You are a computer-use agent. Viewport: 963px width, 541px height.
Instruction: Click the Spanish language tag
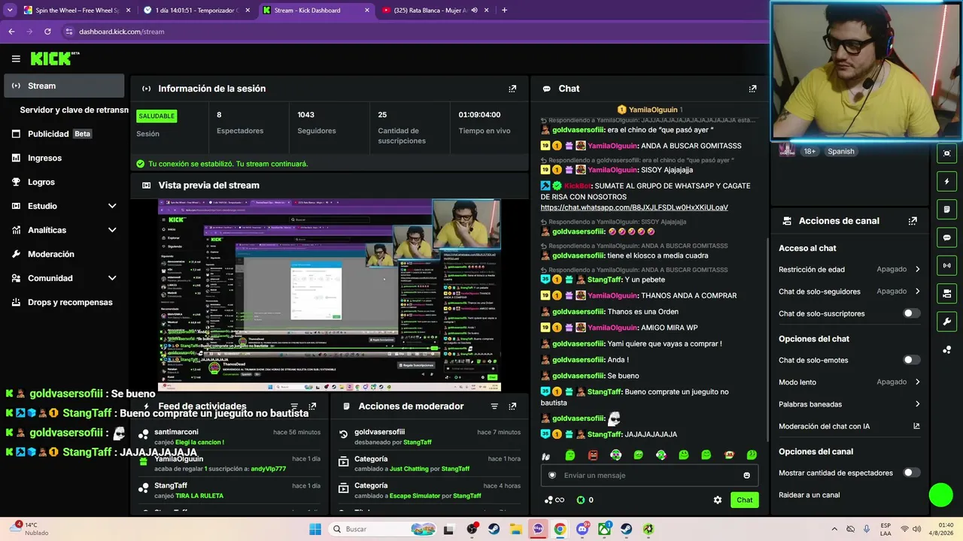pyautogui.click(x=840, y=151)
